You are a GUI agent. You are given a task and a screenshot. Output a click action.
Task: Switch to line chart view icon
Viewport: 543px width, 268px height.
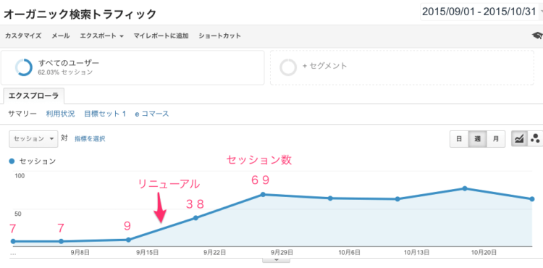point(519,139)
